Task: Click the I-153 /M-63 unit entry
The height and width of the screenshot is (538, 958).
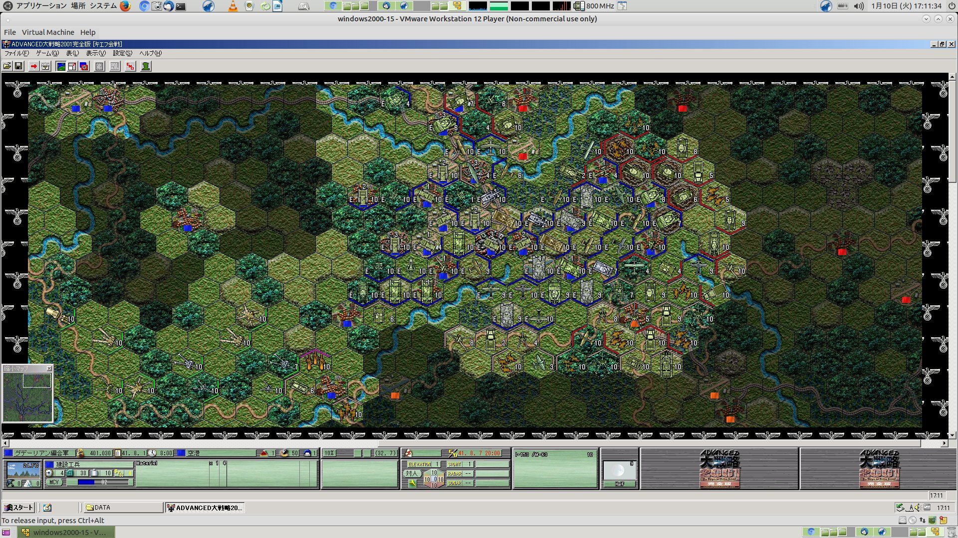Action: click(554, 454)
